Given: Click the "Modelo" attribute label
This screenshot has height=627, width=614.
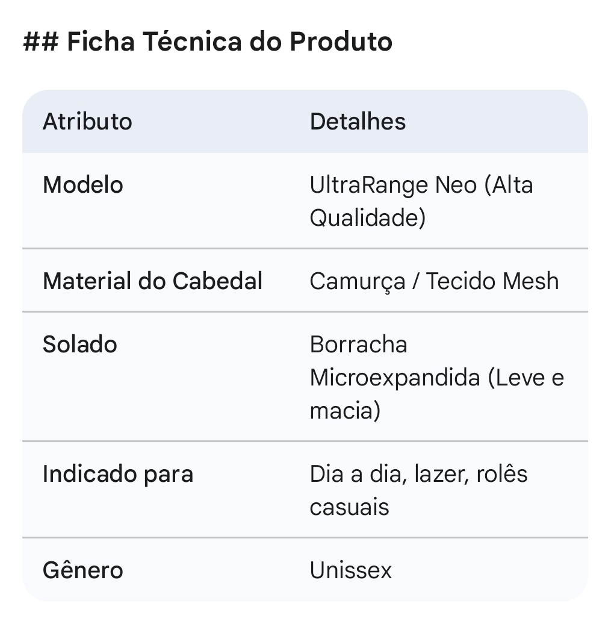Looking at the screenshot, I should [x=83, y=185].
